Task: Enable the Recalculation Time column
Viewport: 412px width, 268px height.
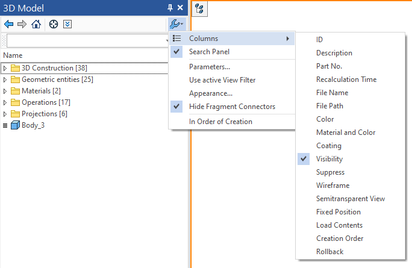Action: [x=351, y=79]
